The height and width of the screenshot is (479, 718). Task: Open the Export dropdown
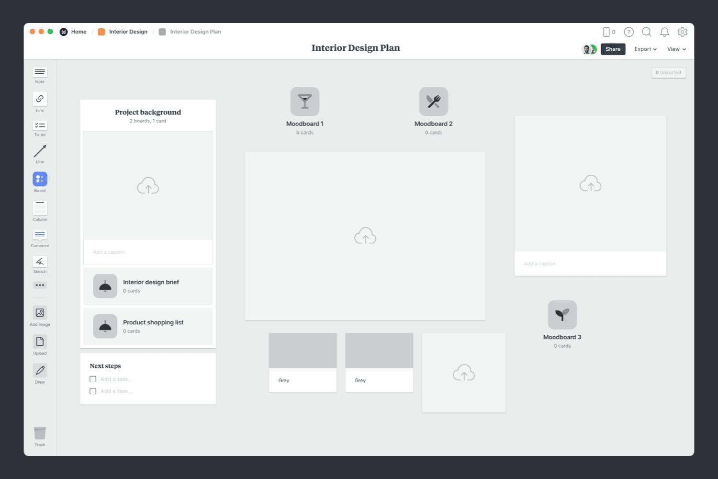tap(644, 49)
